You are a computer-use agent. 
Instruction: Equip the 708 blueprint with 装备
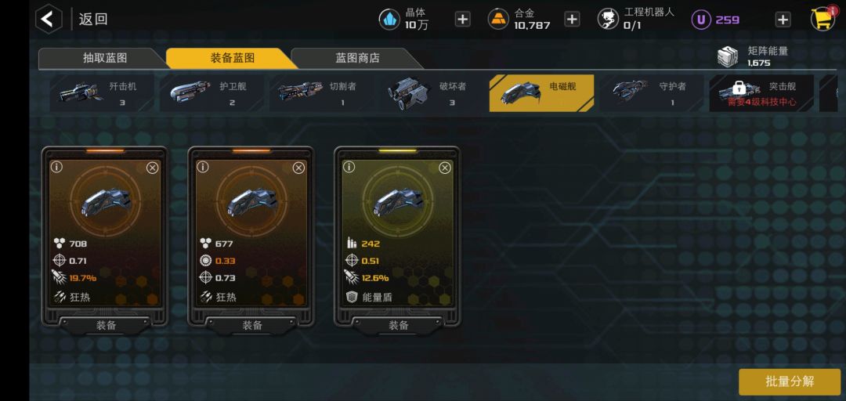click(x=106, y=326)
